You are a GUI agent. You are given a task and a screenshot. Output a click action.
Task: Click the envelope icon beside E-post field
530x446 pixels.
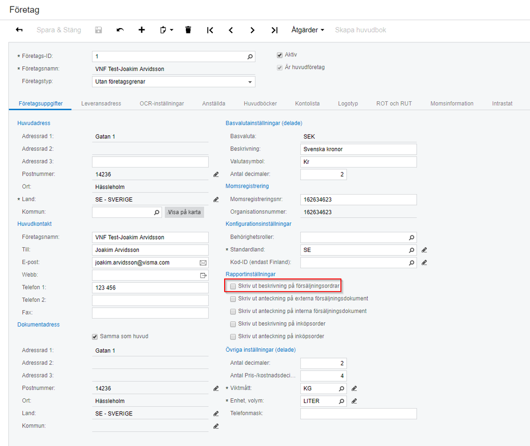203,263
